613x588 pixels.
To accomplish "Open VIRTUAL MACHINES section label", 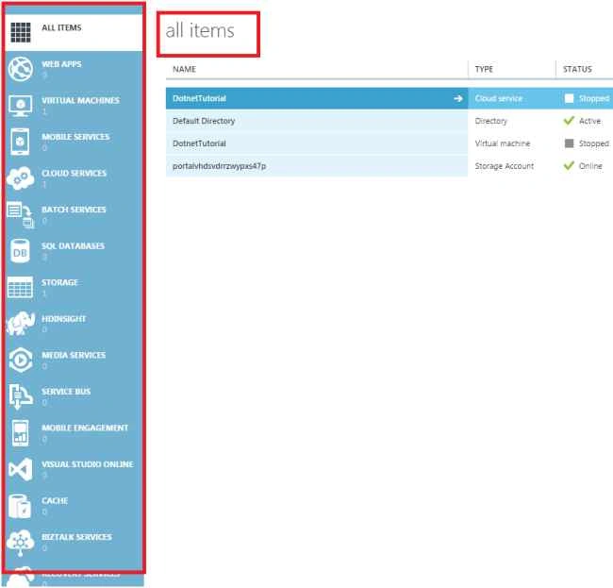I will click(80, 101).
